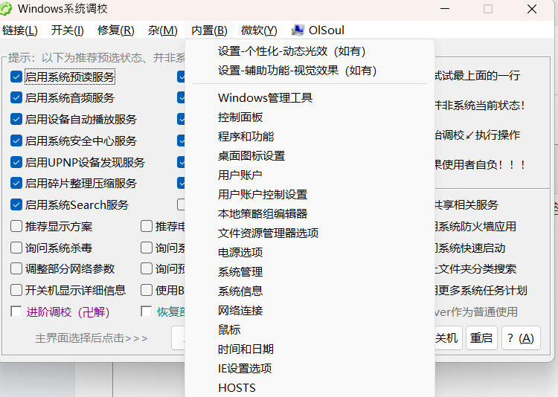
Task: Uncheck 启用系统音频服务
Action: pyautogui.click(x=16, y=98)
